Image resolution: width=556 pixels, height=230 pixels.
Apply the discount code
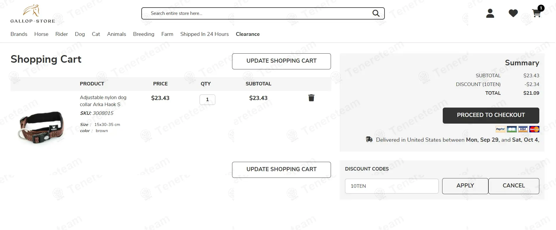[465, 186]
